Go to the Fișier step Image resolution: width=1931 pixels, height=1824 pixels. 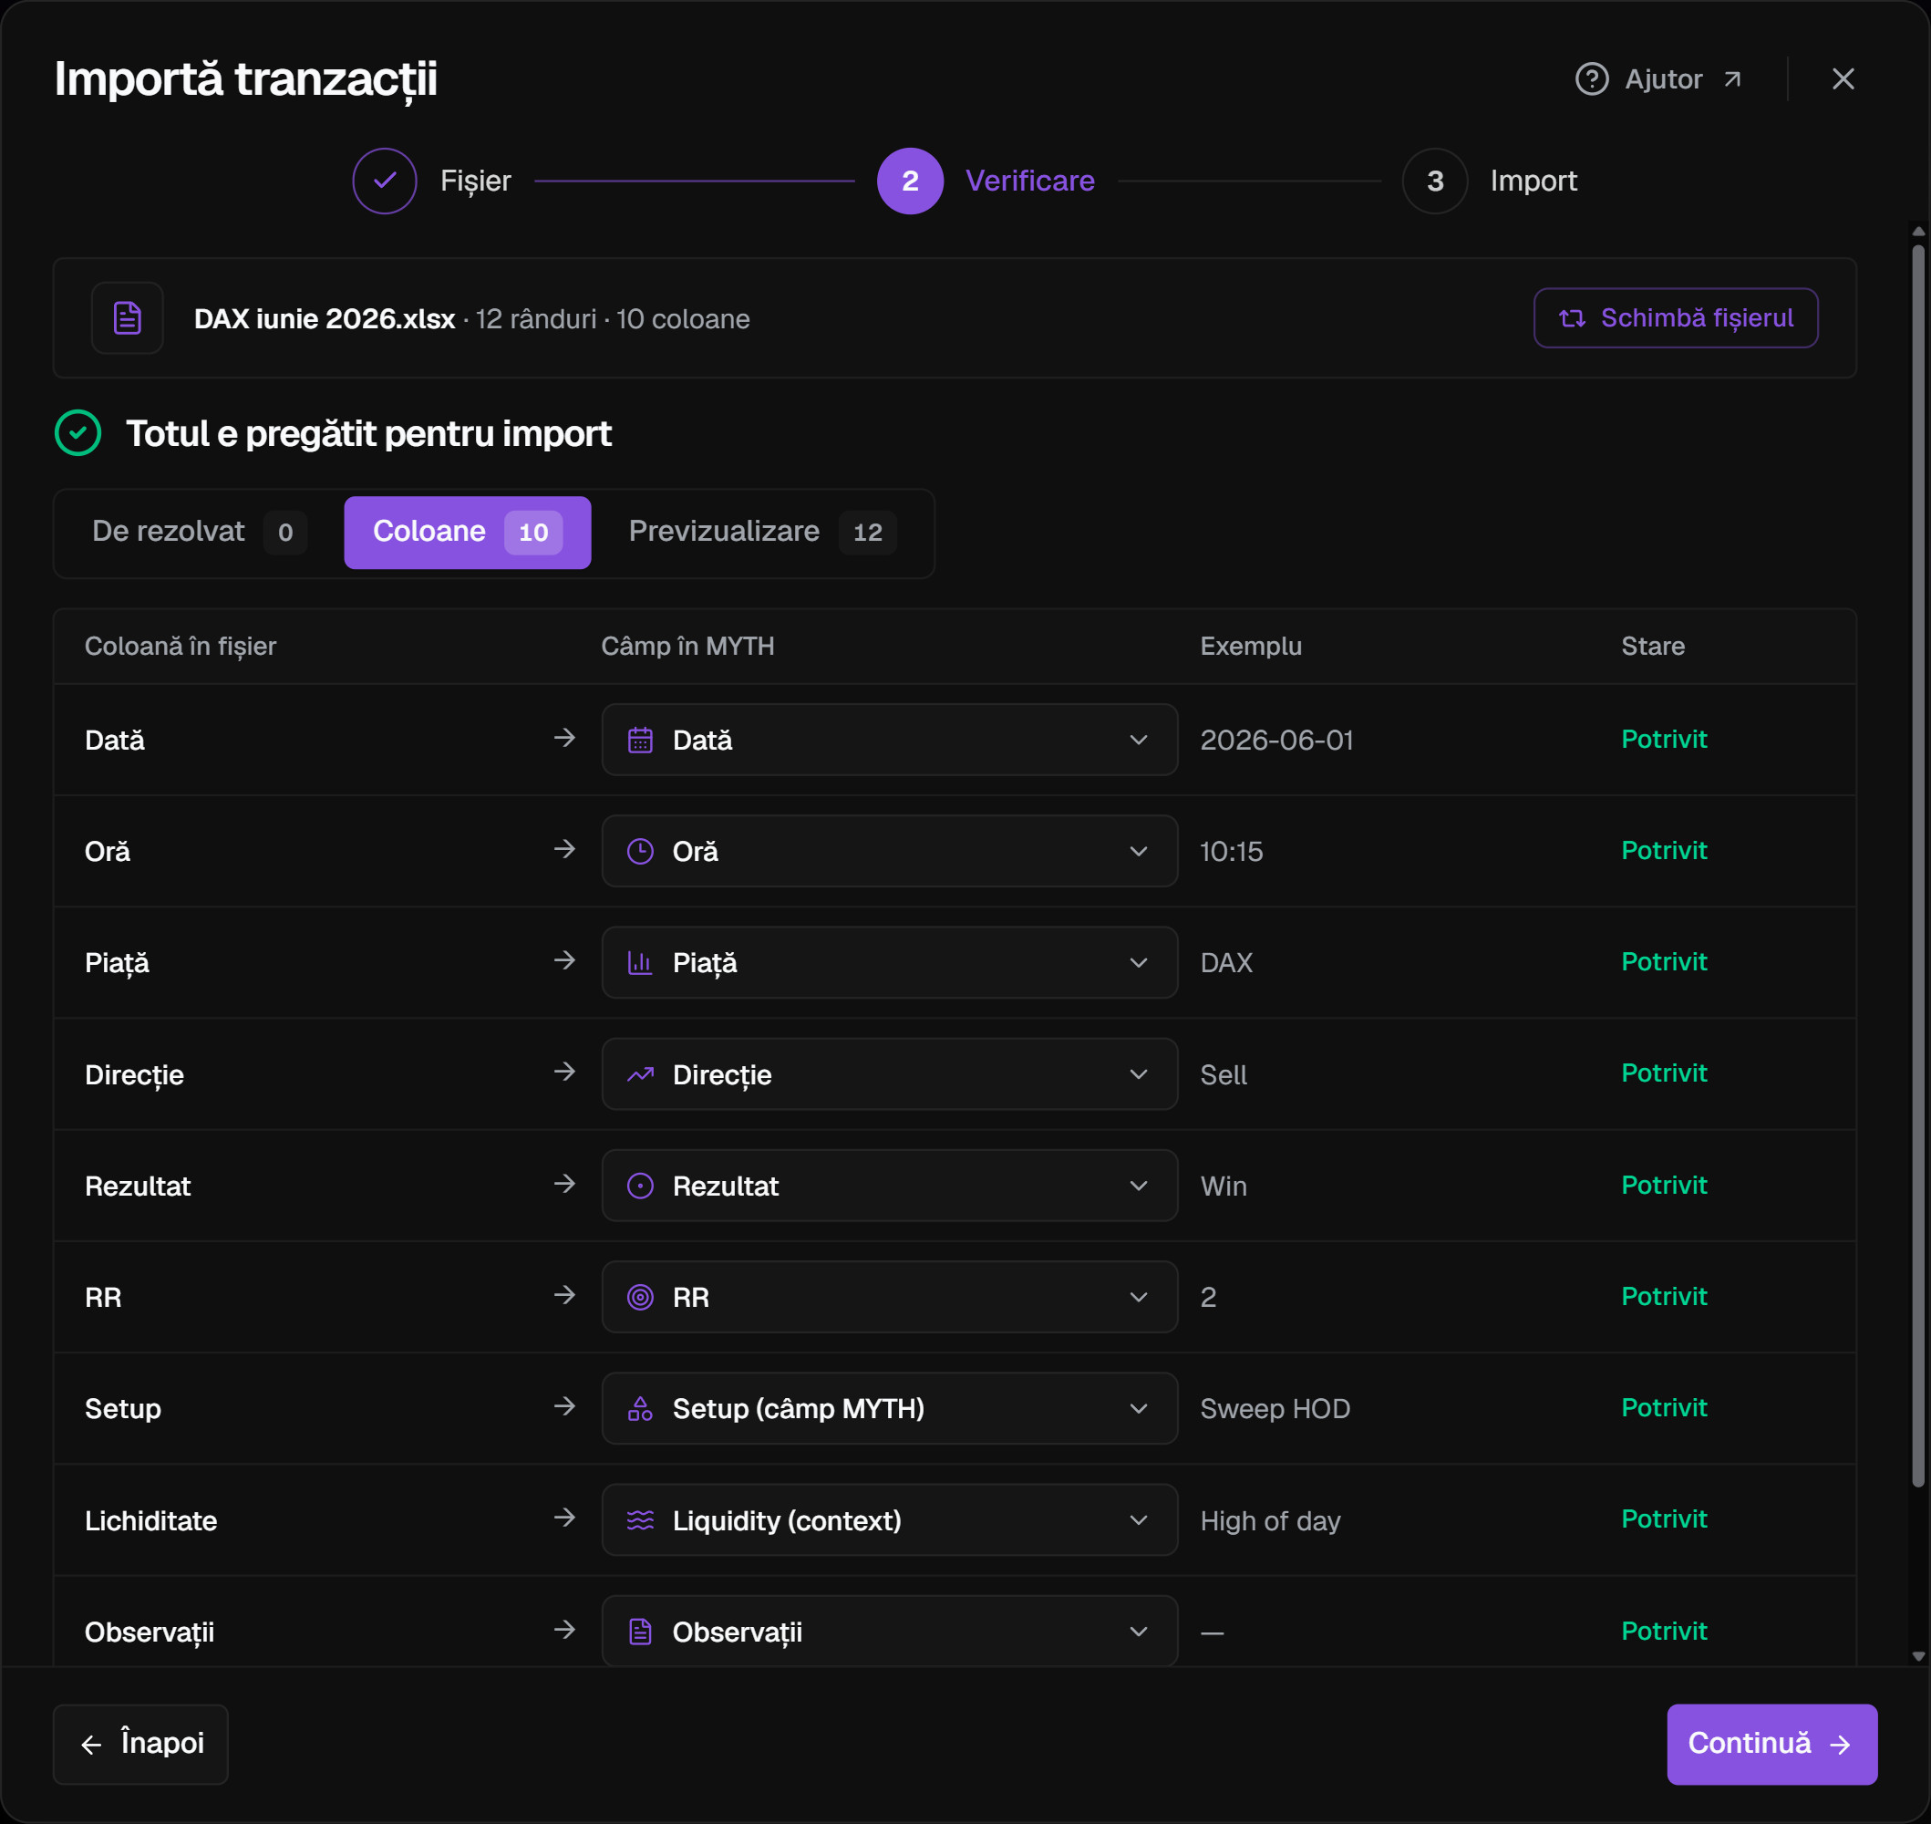click(431, 181)
